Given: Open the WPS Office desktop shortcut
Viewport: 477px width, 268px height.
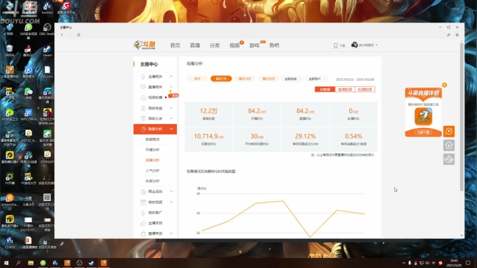Looking at the screenshot, I should point(28,115).
